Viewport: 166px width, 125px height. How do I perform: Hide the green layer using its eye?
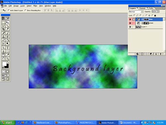point(130,23)
